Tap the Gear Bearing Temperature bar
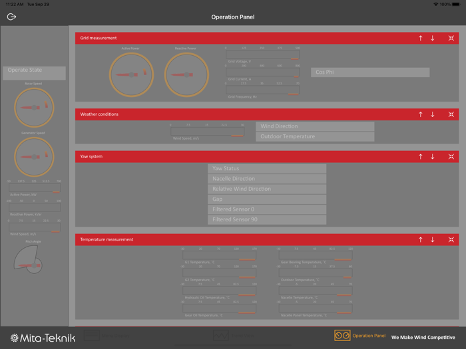This screenshot has height=349, width=466. coord(316,255)
